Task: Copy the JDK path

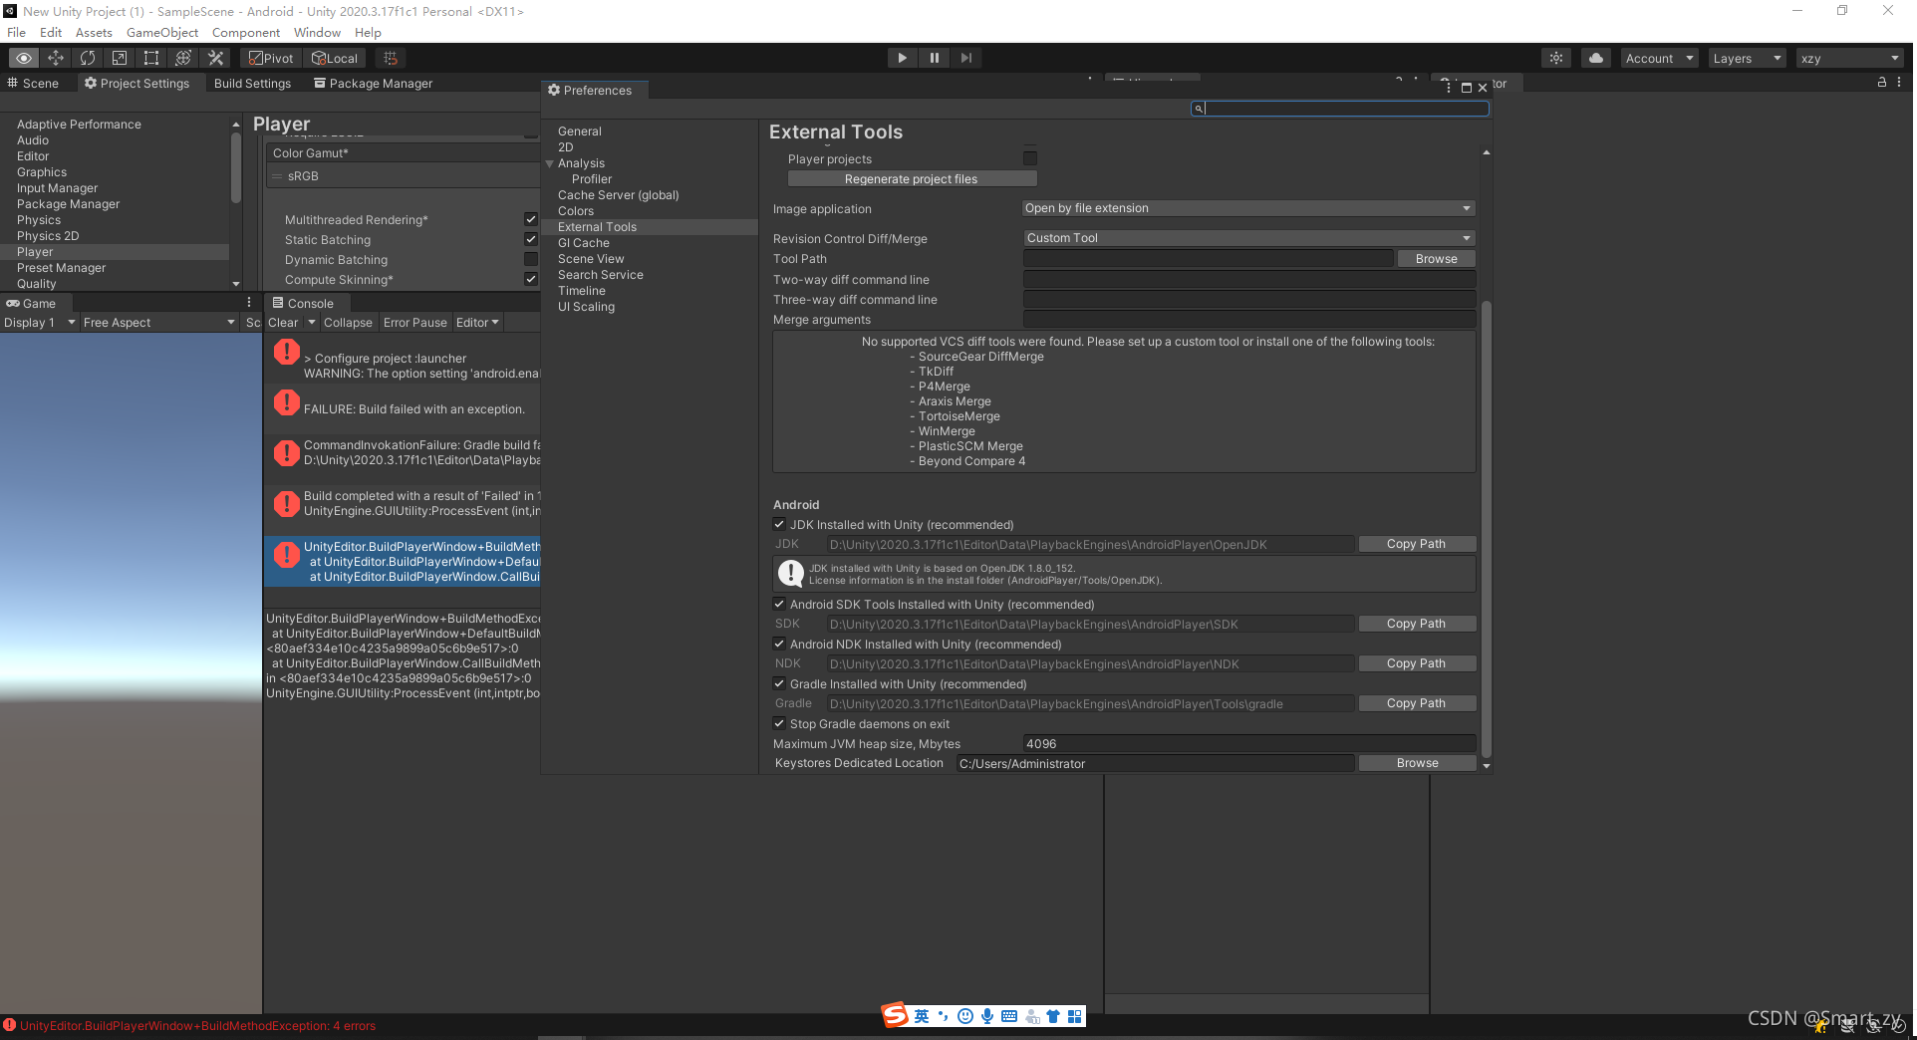Action: click(1416, 544)
